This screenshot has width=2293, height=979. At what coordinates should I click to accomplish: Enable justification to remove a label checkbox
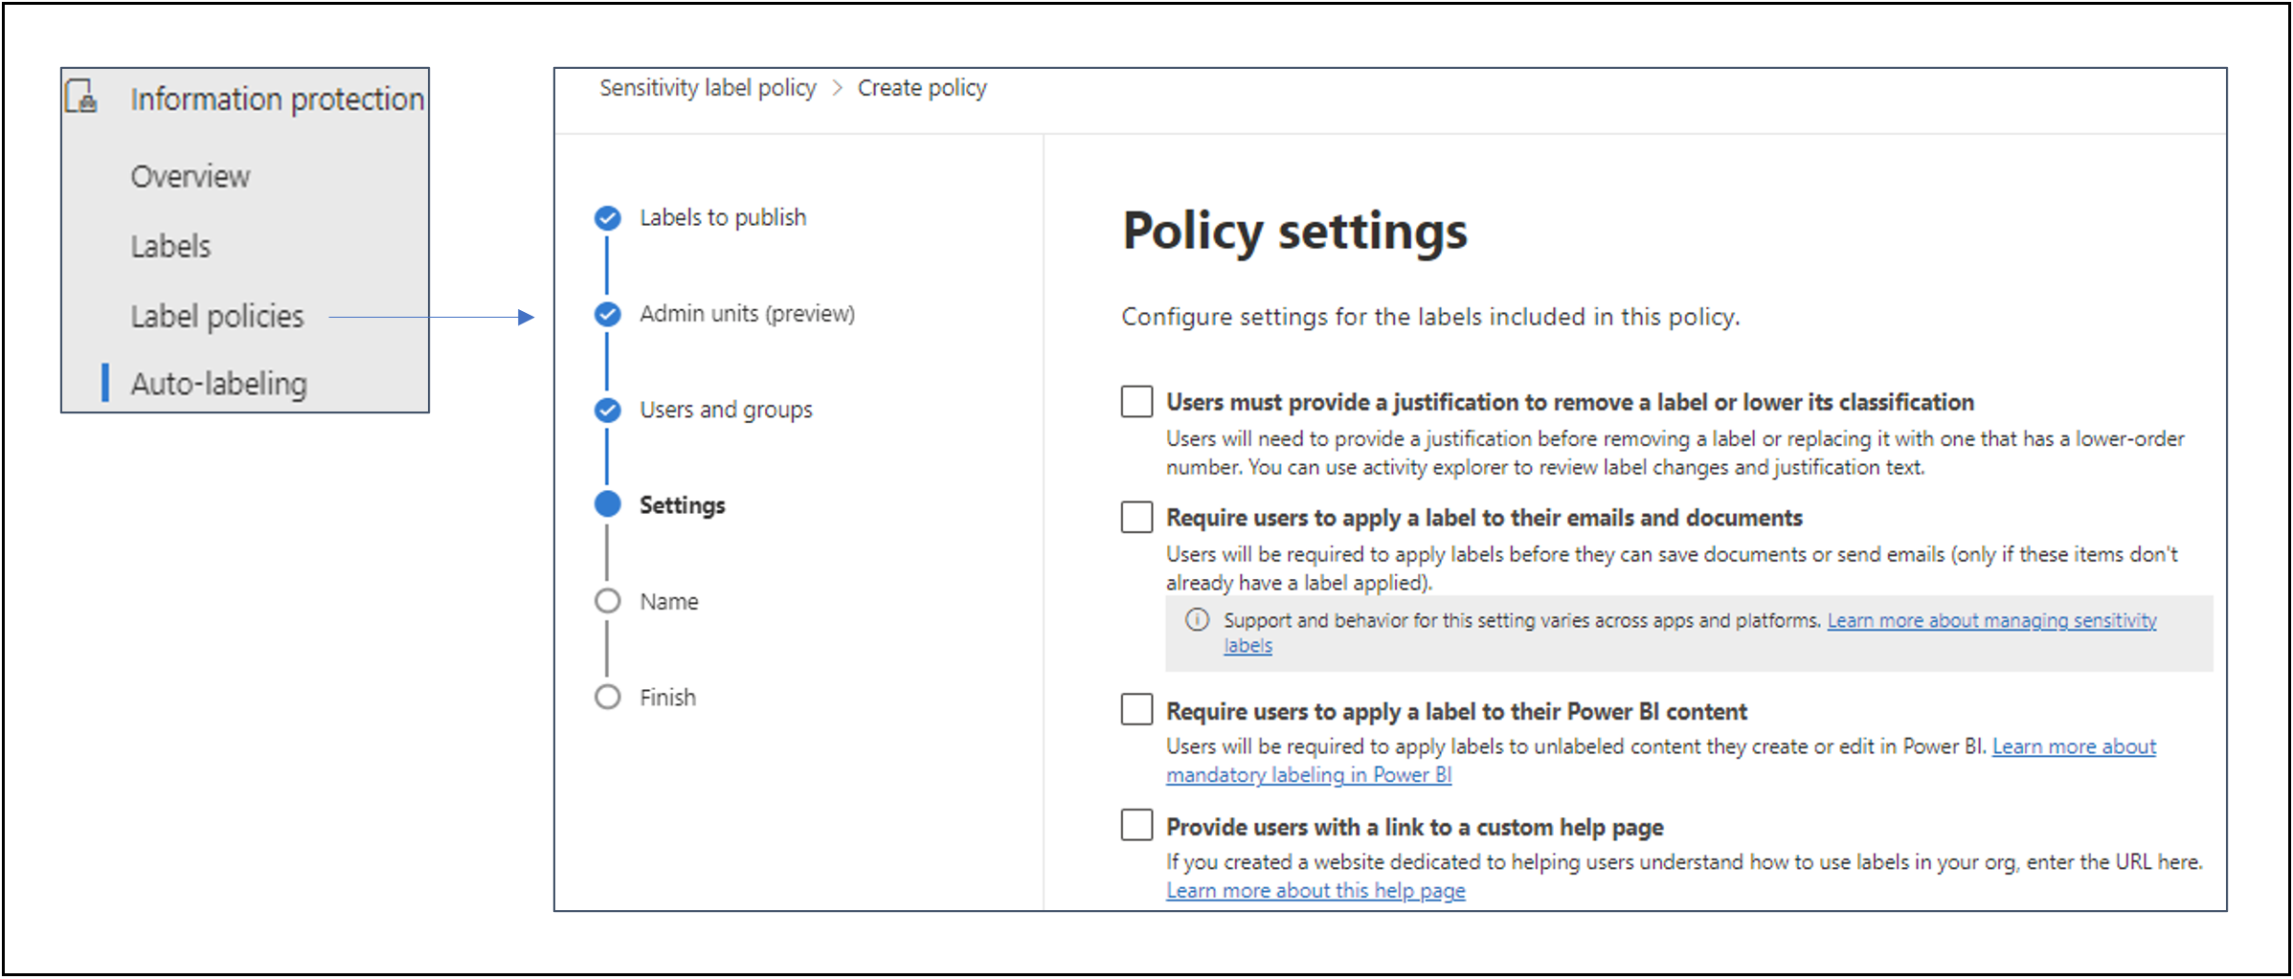[1136, 402]
